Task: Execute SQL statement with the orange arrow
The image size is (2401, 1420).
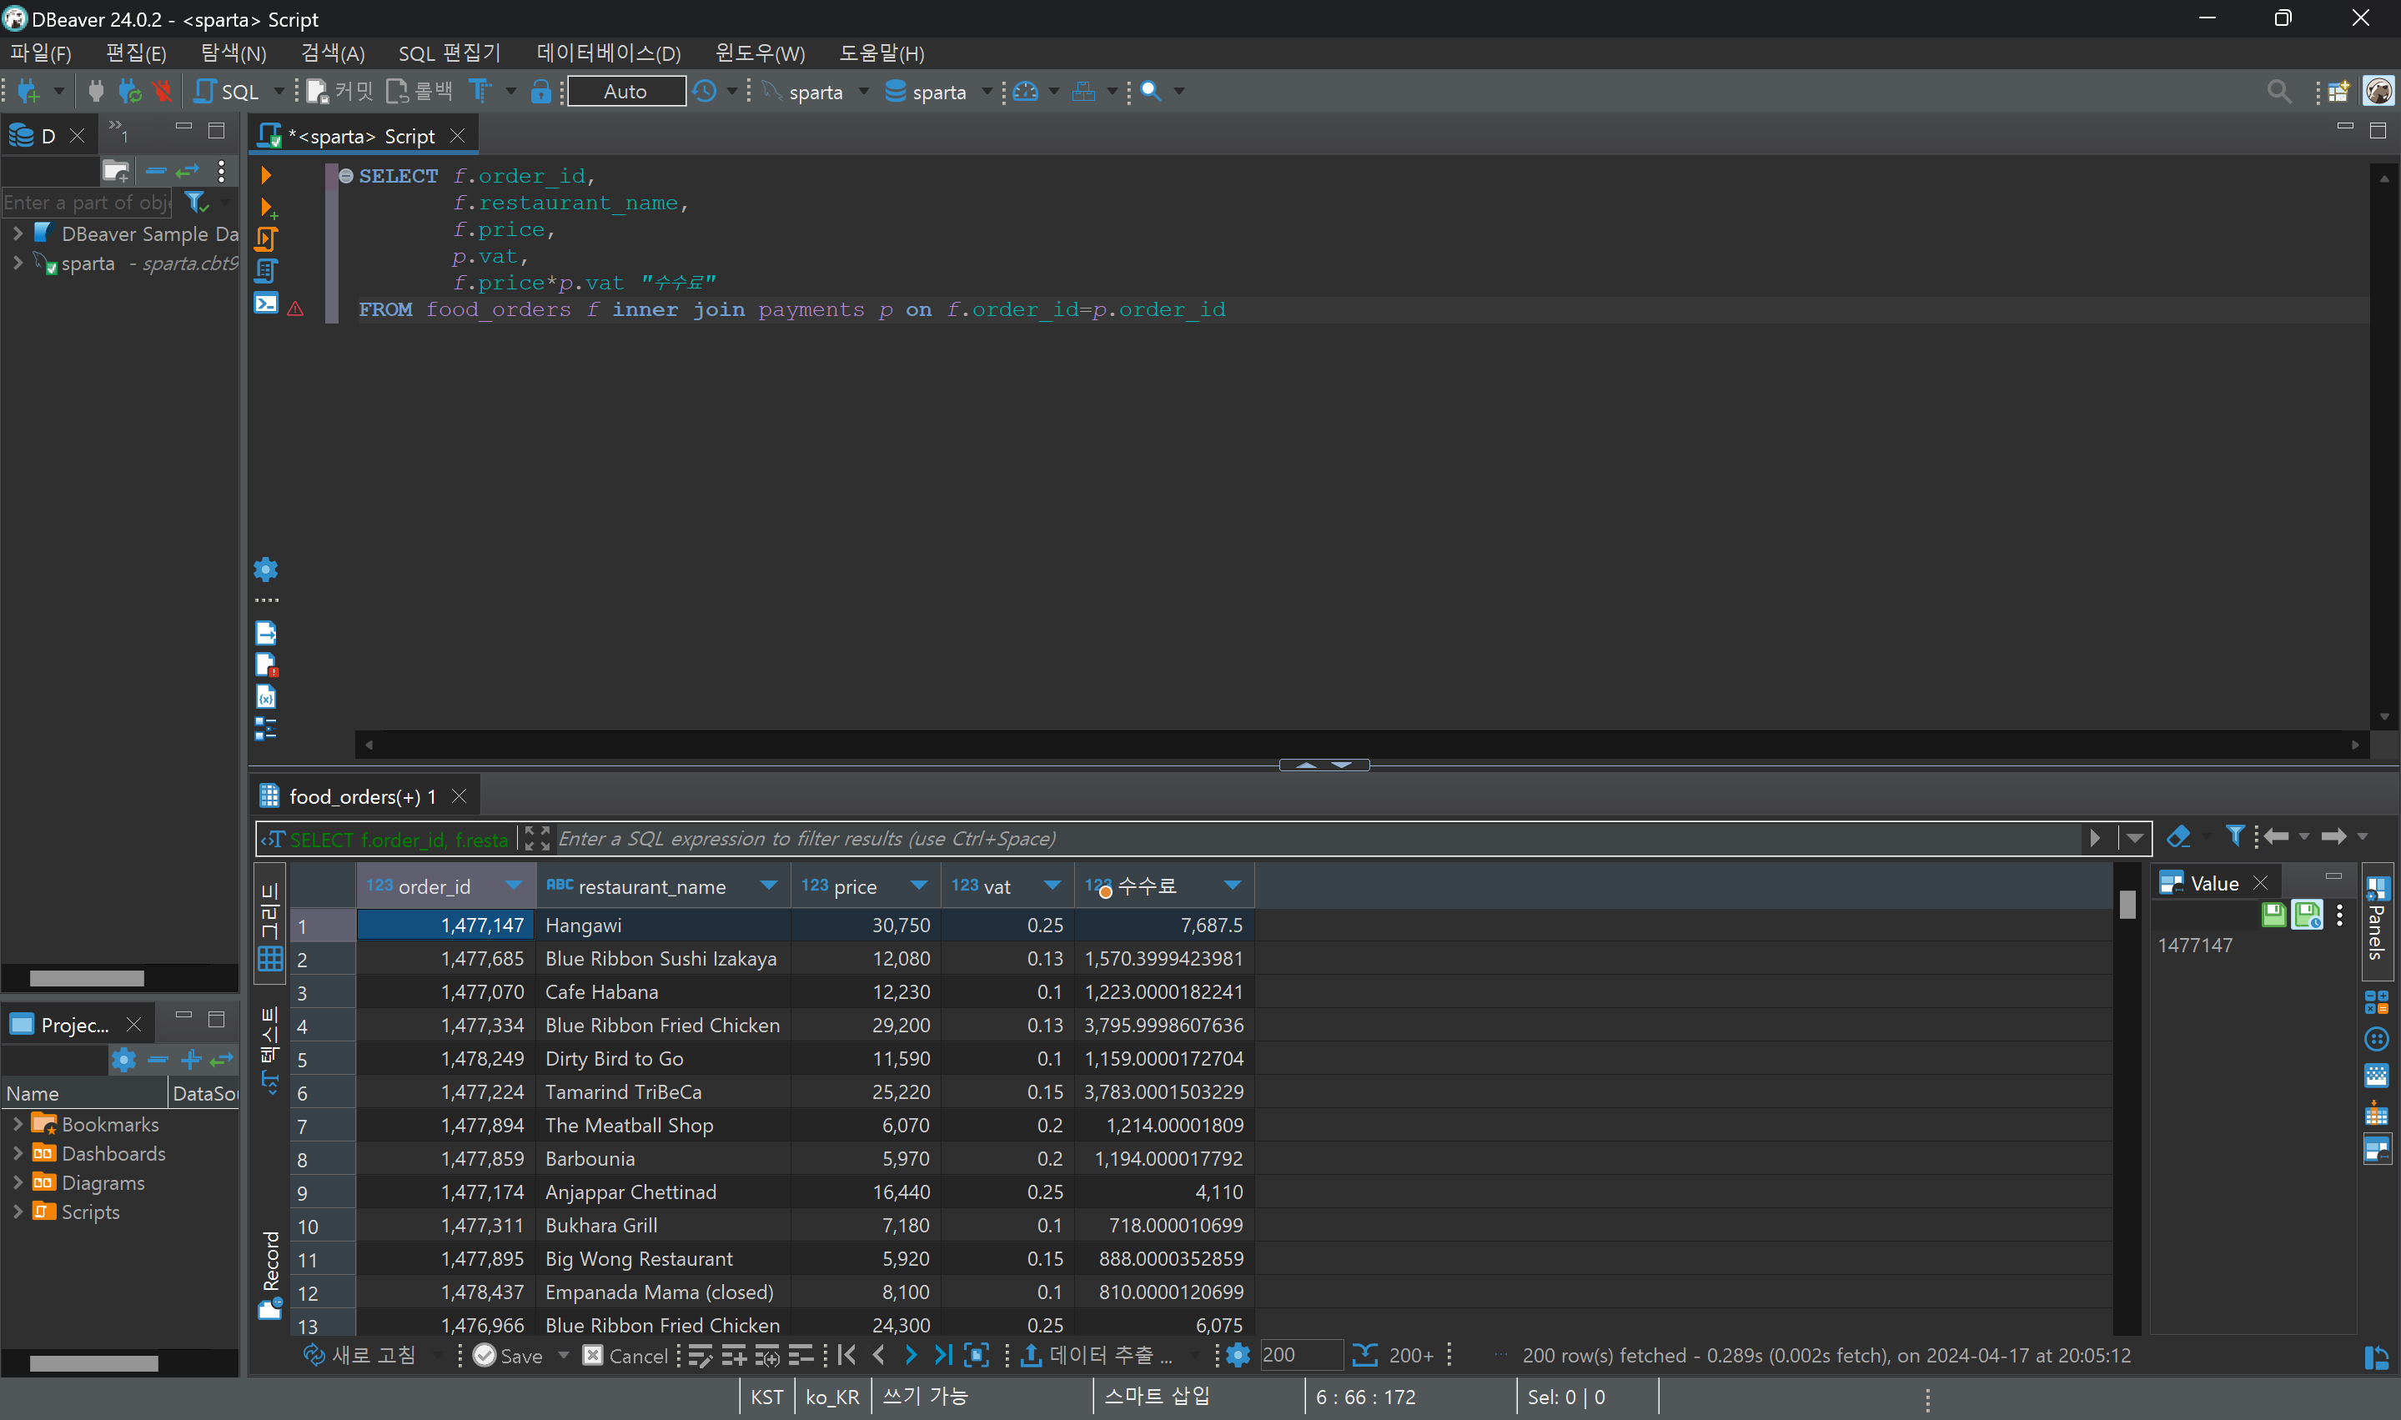Action: point(266,175)
